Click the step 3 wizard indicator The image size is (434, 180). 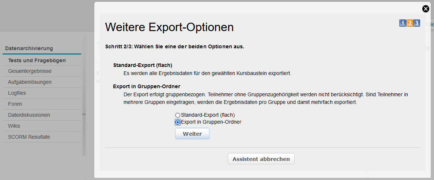[x=416, y=23]
